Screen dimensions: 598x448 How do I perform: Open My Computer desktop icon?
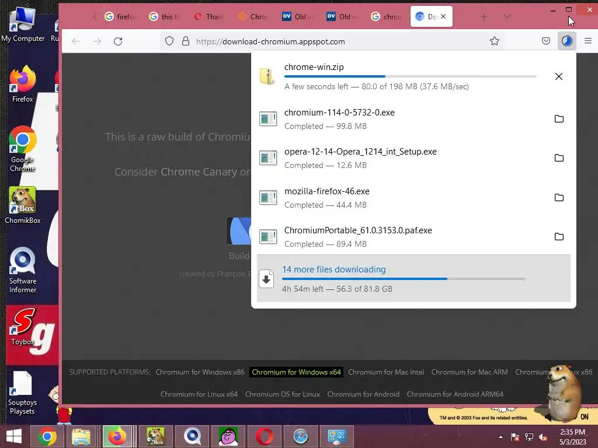(x=23, y=24)
